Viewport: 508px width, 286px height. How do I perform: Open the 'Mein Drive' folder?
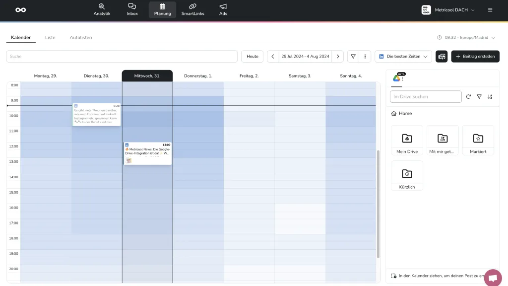coord(407,140)
